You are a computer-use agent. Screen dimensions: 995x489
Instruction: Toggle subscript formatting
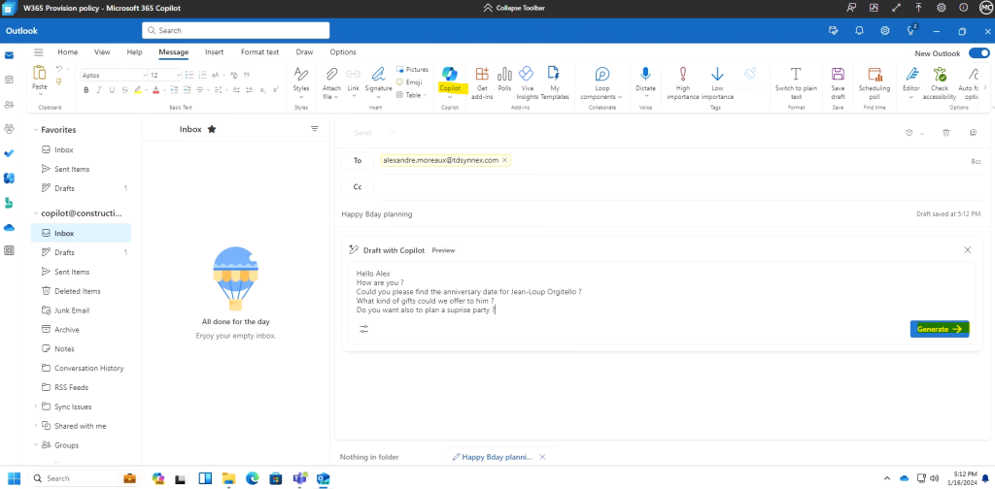[263, 90]
